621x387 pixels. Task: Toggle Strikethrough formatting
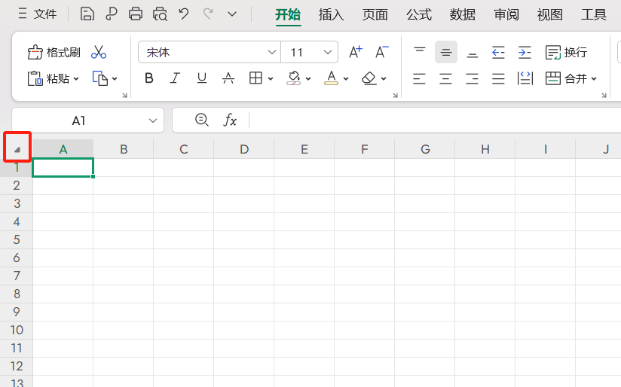coord(228,78)
